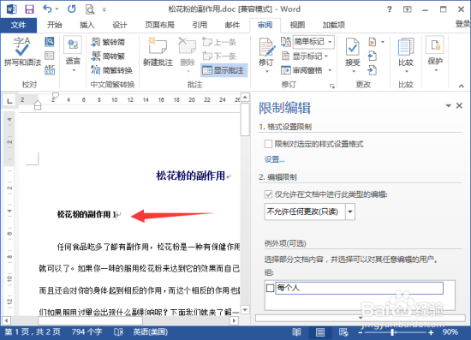Image resolution: width=471 pixels, height=340 pixels.
Task: Check 限制对选定的样式设置格式 checkbox
Action: click(x=268, y=144)
